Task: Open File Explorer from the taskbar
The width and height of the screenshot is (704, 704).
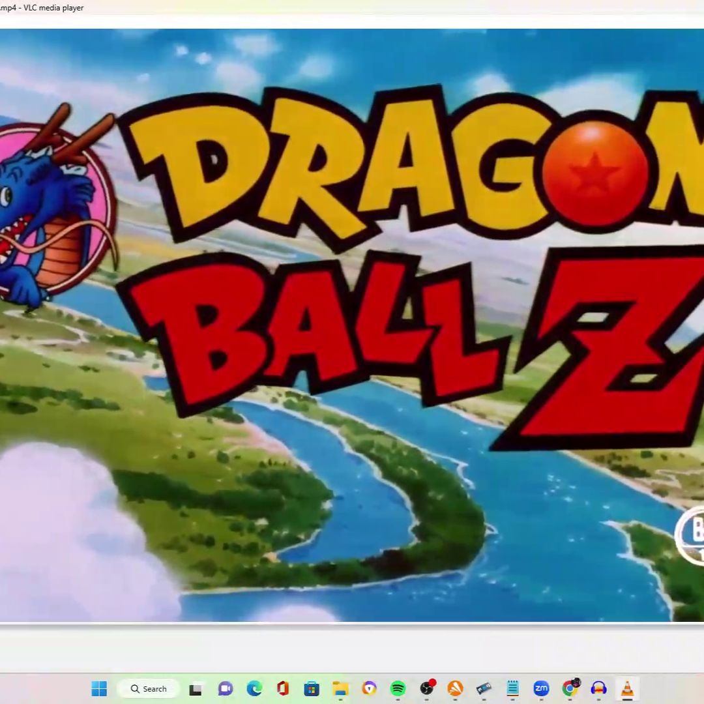Action: click(340, 688)
